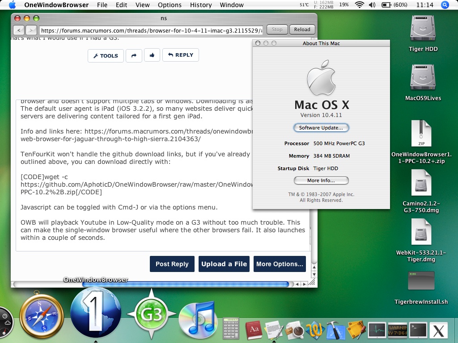The width and height of the screenshot is (458, 343).
Task: Open the Window menu
Action: tap(232, 5)
